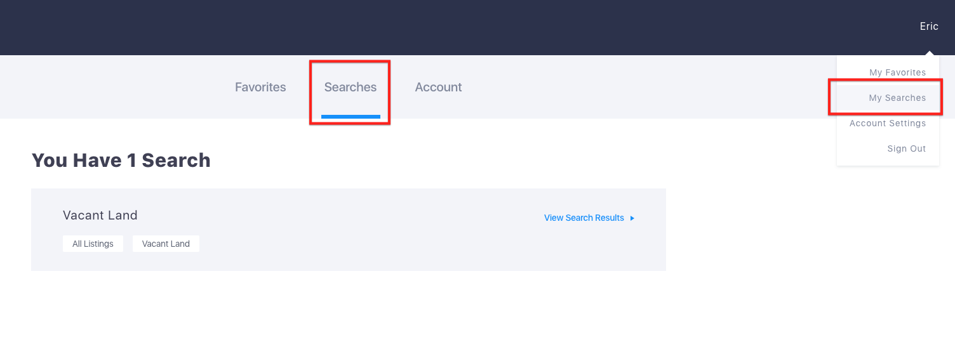Click the blue underline beneath Searches tab
The image size is (955, 342).
(x=351, y=117)
